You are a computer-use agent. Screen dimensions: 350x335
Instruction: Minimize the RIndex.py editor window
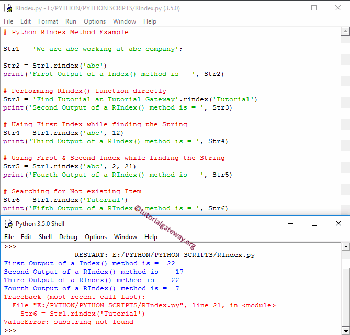pyautogui.click(x=290, y=8)
